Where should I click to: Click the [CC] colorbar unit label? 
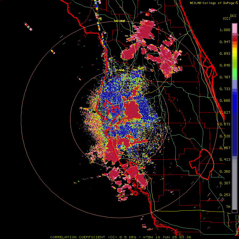tap(227, 18)
